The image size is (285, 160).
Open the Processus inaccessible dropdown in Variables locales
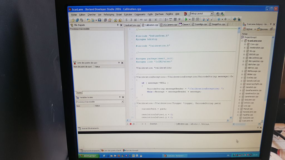[x=122, y=102]
